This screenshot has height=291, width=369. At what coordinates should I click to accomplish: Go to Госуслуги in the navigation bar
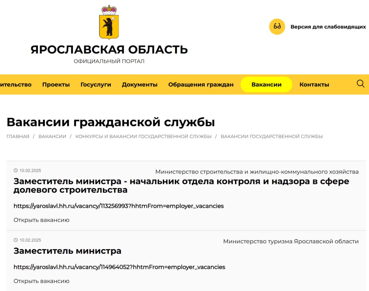pyautogui.click(x=96, y=85)
